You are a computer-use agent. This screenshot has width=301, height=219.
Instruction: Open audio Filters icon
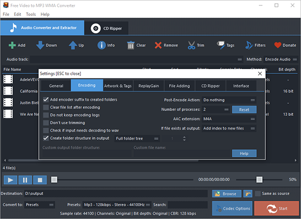249,45
